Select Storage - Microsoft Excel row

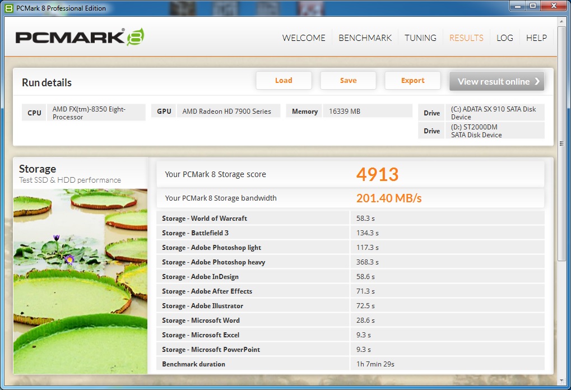click(x=350, y=335)
